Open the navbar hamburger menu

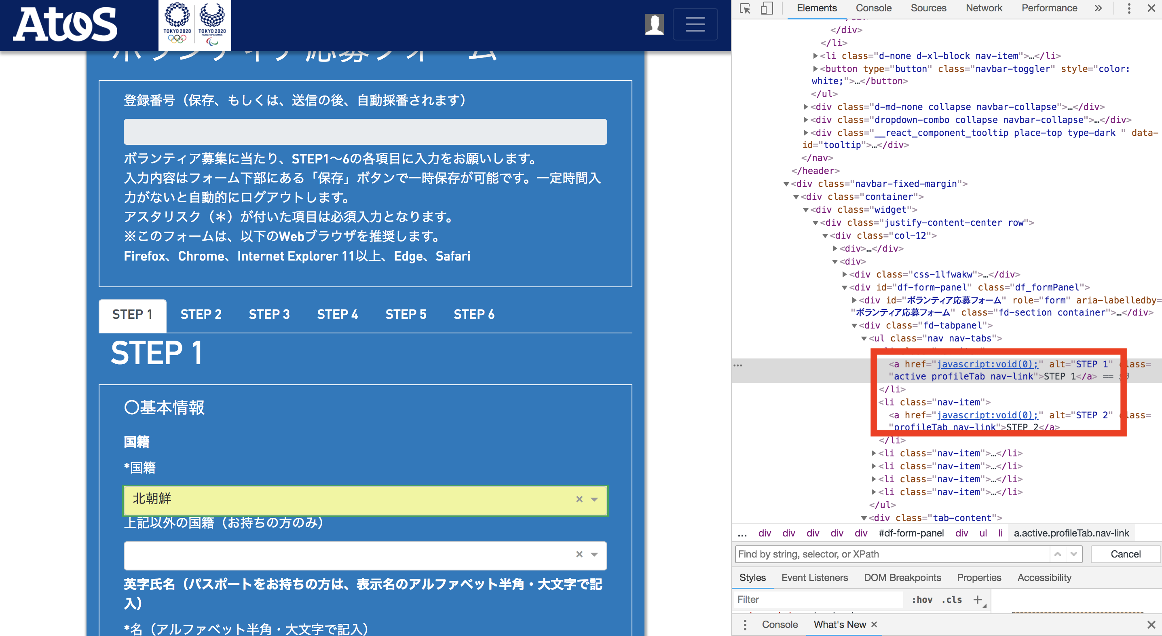695,24
